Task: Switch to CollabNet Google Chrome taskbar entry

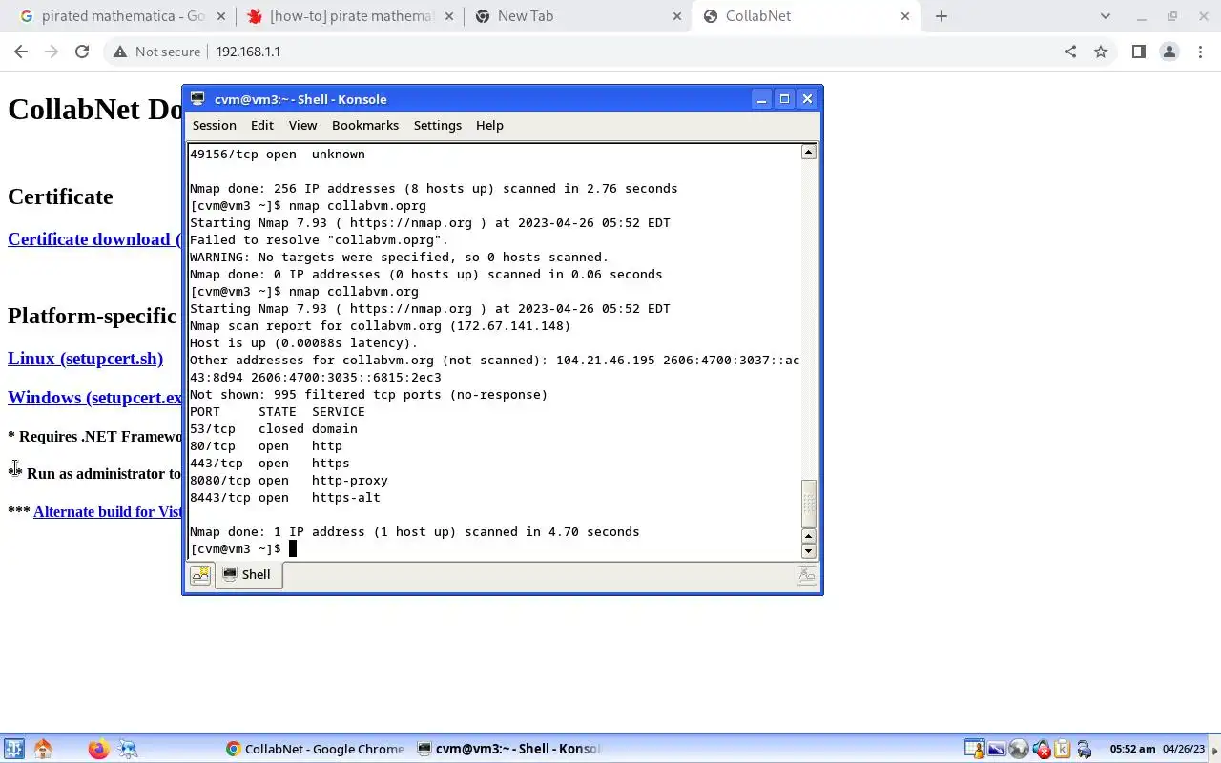Action: pyautogui.click(x=316, y=749)
